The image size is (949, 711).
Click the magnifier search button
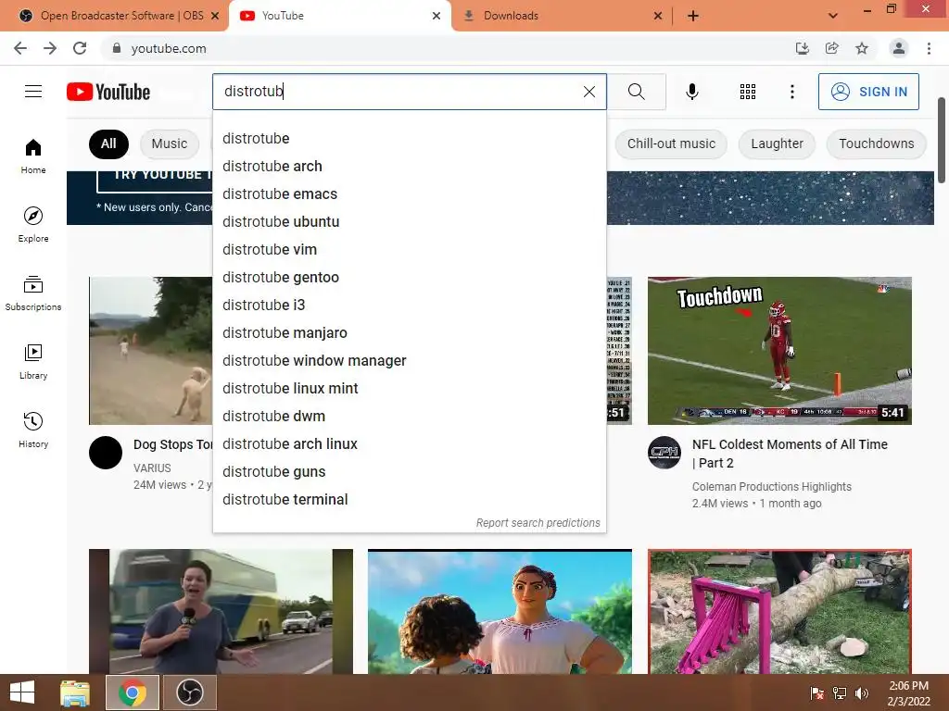click(636, 92)
